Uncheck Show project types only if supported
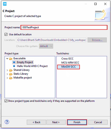Screen dimensions: 111x129 (x=6, y=101)
